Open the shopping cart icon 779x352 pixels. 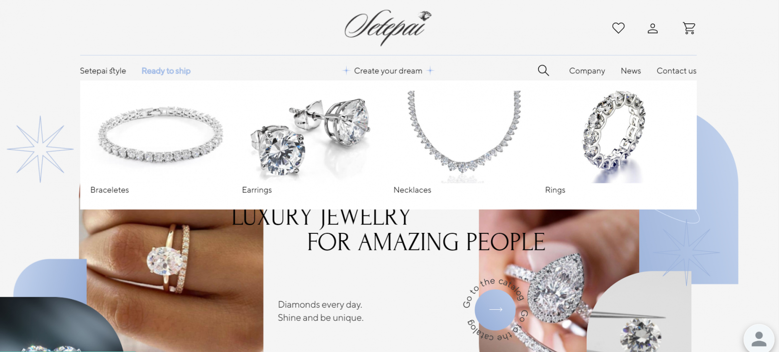[x=689, y=28]
